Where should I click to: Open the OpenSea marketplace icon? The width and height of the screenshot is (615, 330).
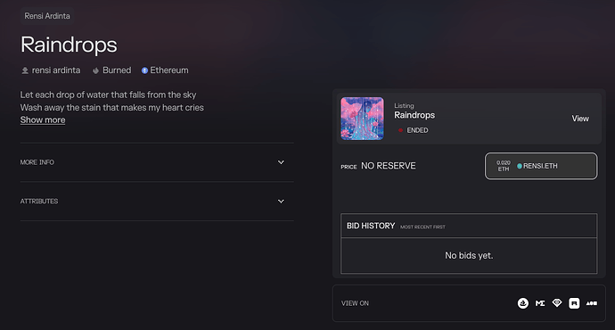point(523,303)
